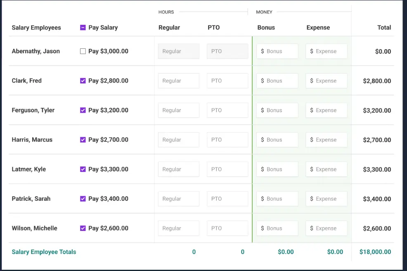
Task: Click Harris, Marcus's $2,700.00 total
Action: pos(377,140)
